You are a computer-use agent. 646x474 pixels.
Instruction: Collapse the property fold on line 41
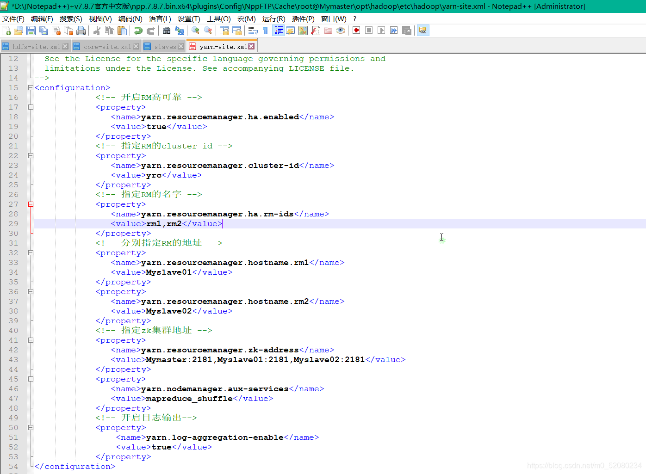coord(31,340)
